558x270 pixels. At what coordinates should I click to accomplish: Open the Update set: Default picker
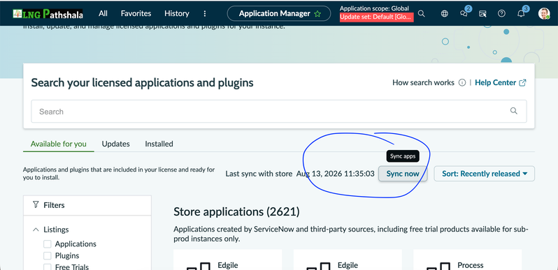coord(376,17)
